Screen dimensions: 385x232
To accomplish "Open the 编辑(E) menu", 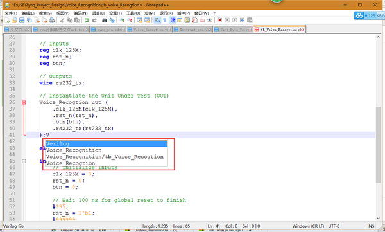I will tap(28, 13).
